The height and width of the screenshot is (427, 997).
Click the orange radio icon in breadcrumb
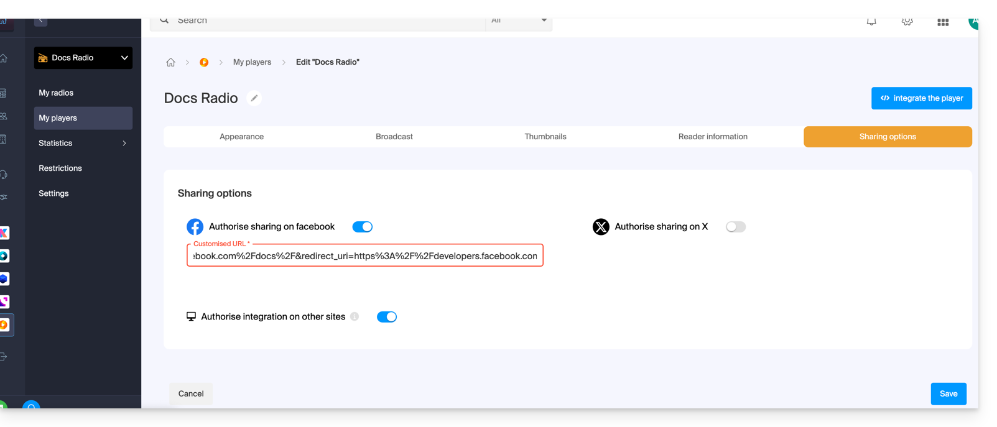[x=204, y=62]
